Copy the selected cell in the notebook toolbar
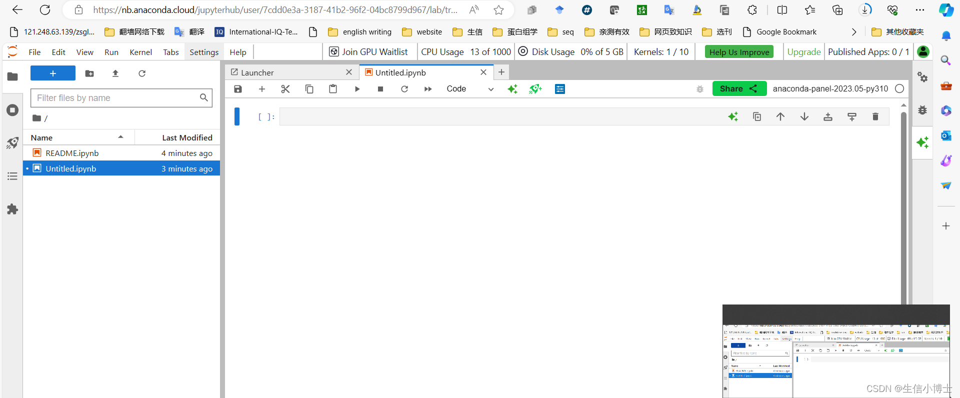This screenshot has width=960, height=398. 309,89
